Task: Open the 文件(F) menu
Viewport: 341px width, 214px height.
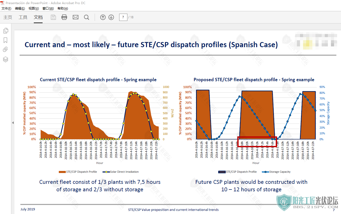Action: 6,9
